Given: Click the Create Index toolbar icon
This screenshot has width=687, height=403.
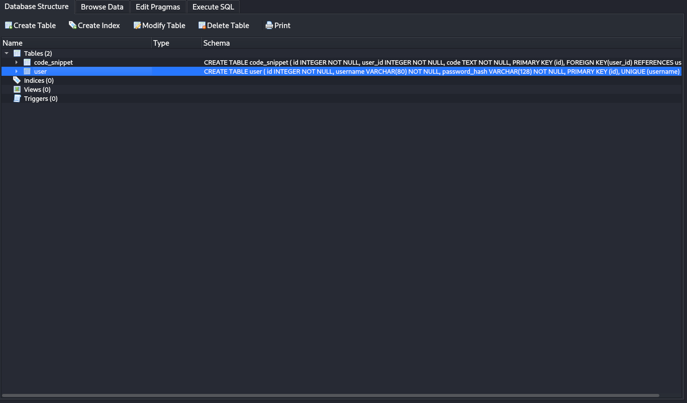Looking at the screenshot, I should tap(73, 26).
